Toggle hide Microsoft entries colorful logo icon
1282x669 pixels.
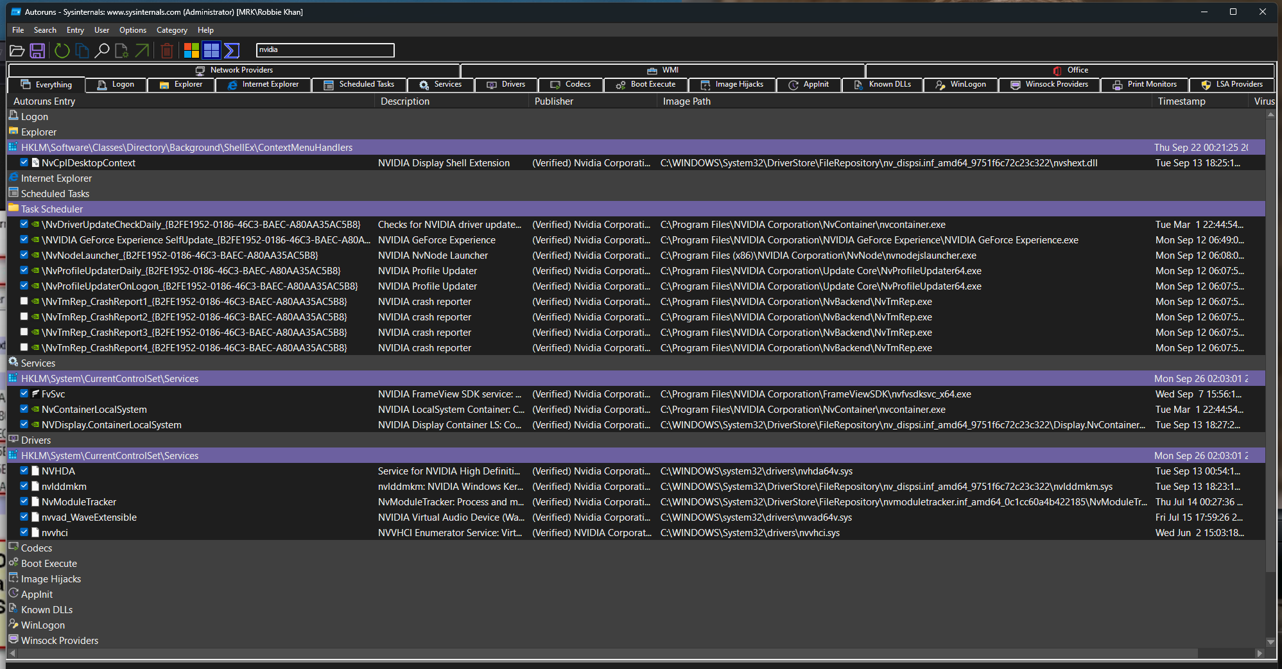click(191, 50)
